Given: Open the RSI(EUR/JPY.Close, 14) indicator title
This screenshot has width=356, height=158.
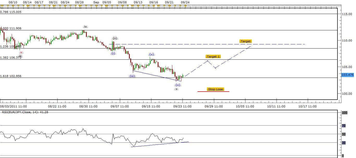Looking at the screenshot, I should coord(24,112).
